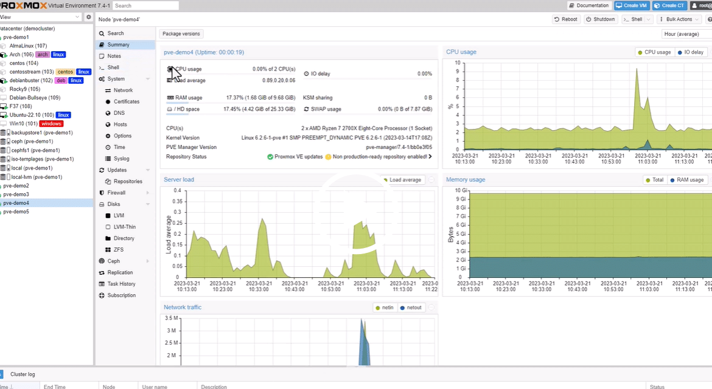The image size is (712, 389).
Task: Expand the Ceph submenu arrow
Action: (148, 261)
